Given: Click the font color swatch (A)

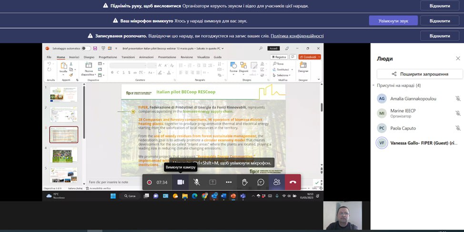Looking at the screenshot, I should (x=169, y=72).
